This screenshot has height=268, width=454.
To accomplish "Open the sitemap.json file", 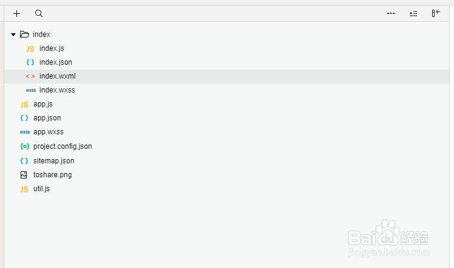I will (53, 161).
